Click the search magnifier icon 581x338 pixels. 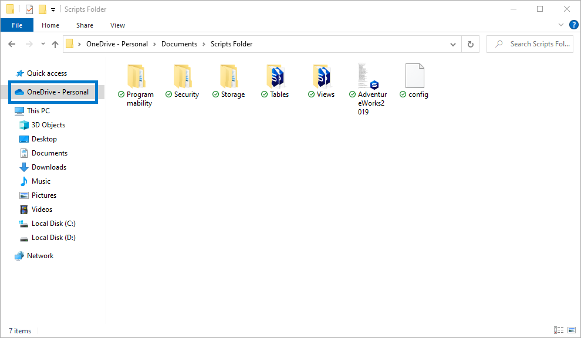[499, 44]
